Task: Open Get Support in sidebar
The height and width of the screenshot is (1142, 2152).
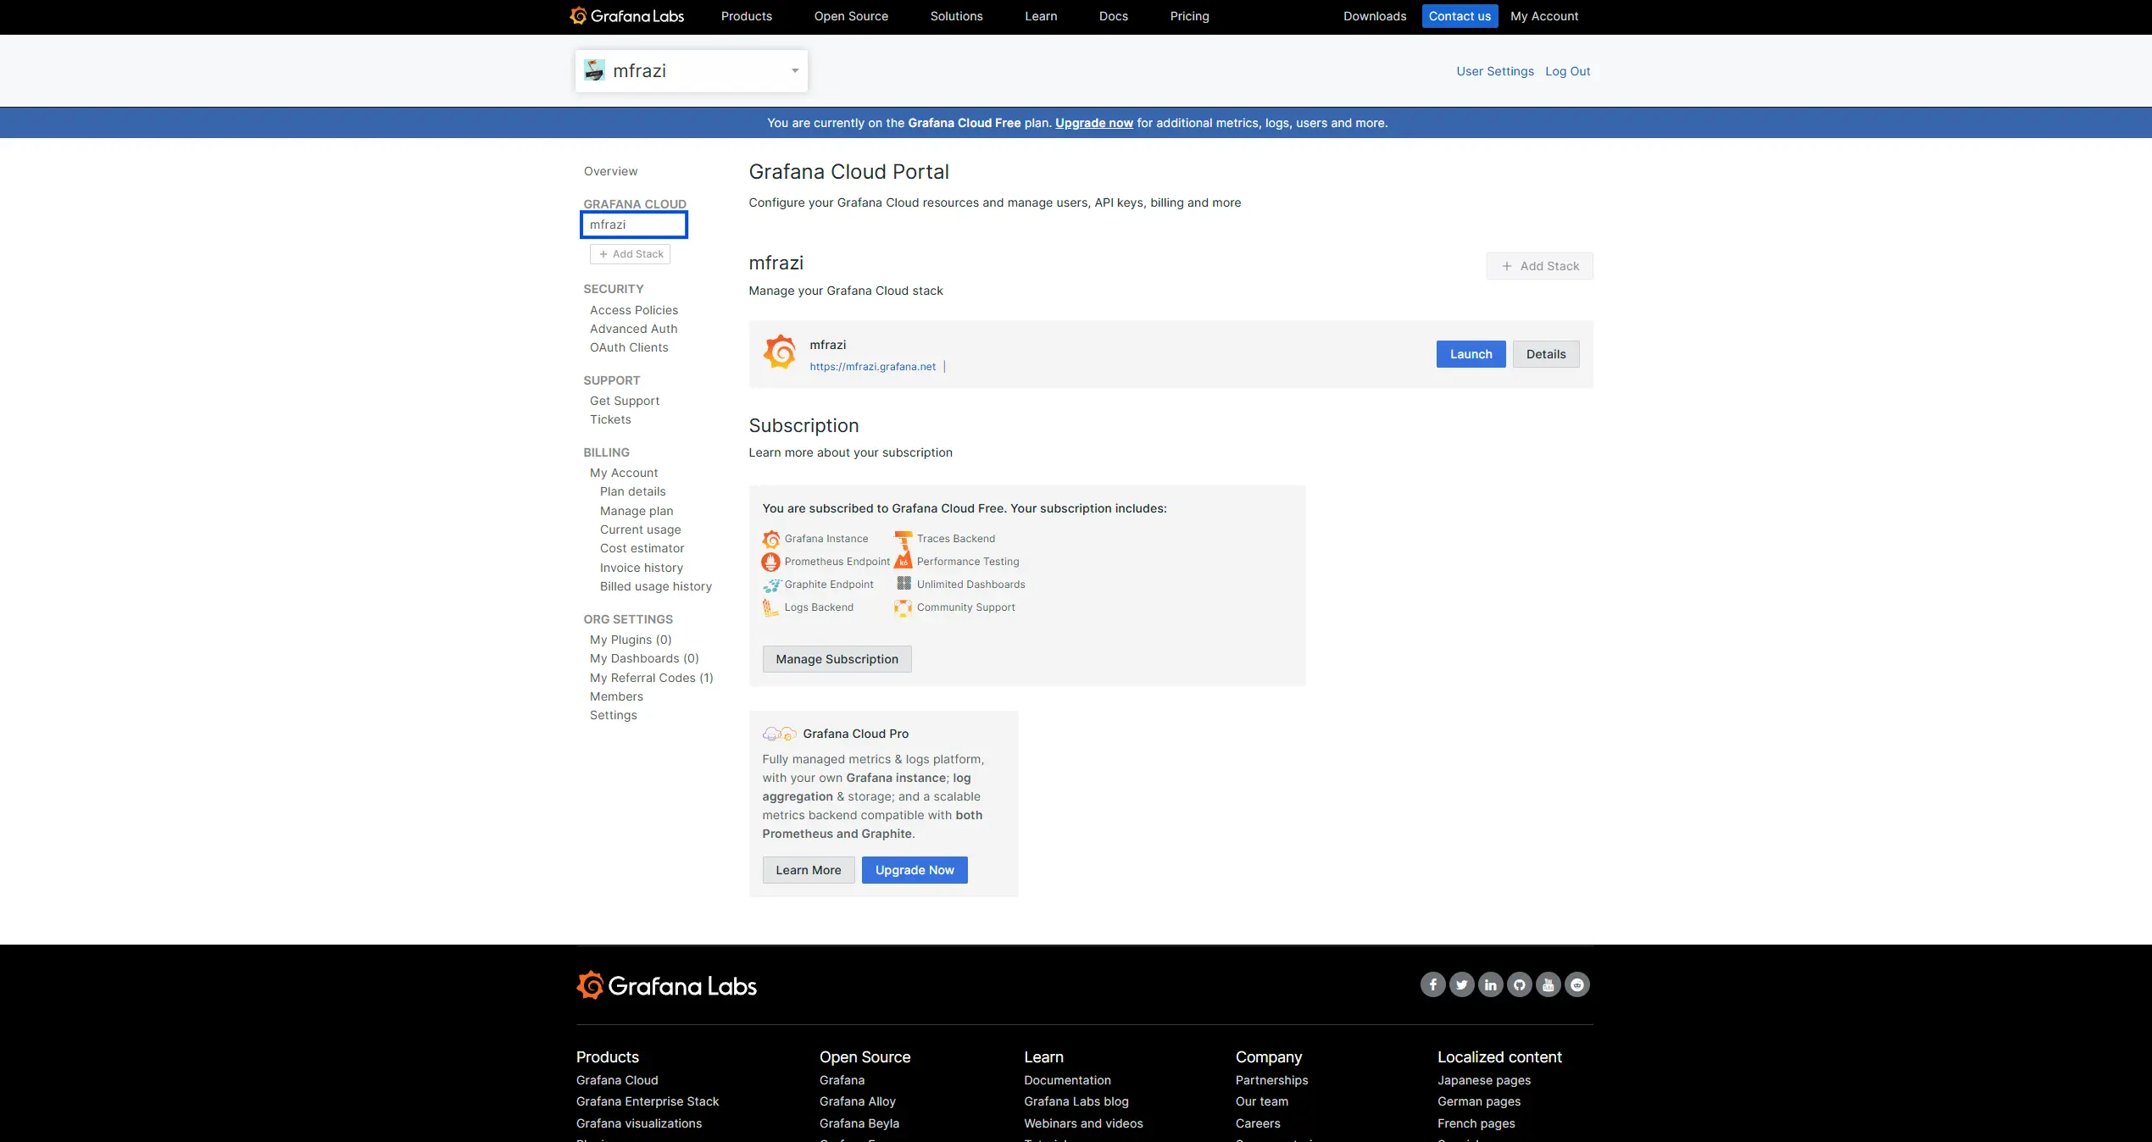Action: click(624, 401)
